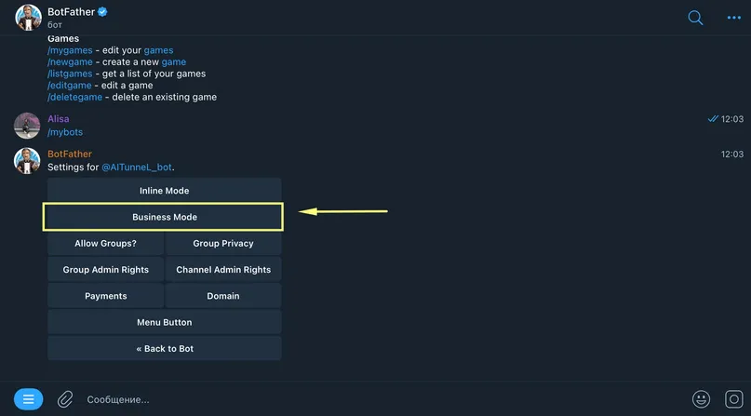The height and width of the screenshot is (416, 751).
Task: Open Channel Admin Rights
Action: pos(223,270)
